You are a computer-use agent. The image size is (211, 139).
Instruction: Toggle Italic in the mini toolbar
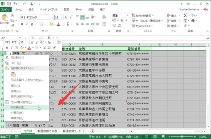tap(12, 48)
